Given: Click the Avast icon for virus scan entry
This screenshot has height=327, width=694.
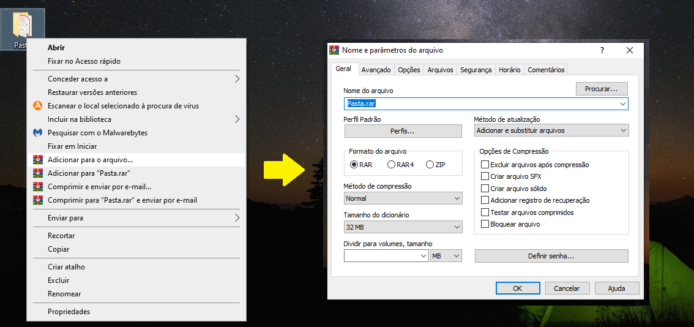Looking at the screenshot, I should pyautogui.click(x=37, y=106).
